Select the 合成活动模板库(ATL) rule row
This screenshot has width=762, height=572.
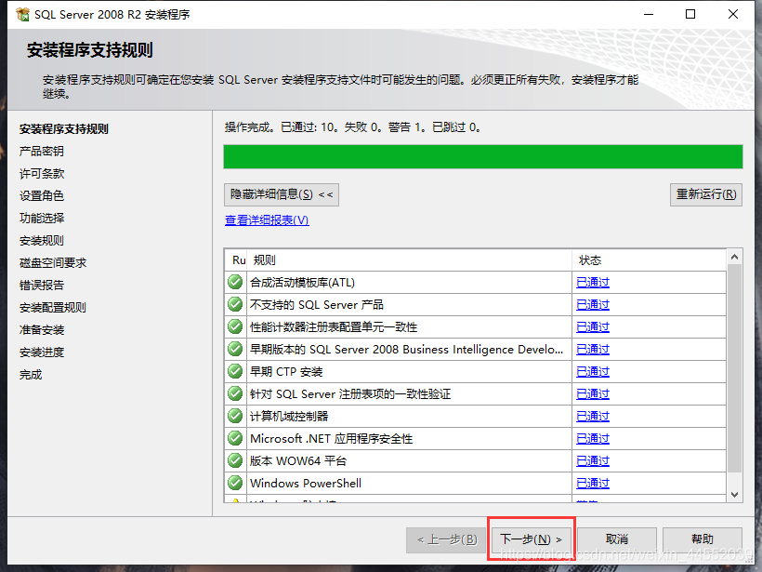[475, 282]
